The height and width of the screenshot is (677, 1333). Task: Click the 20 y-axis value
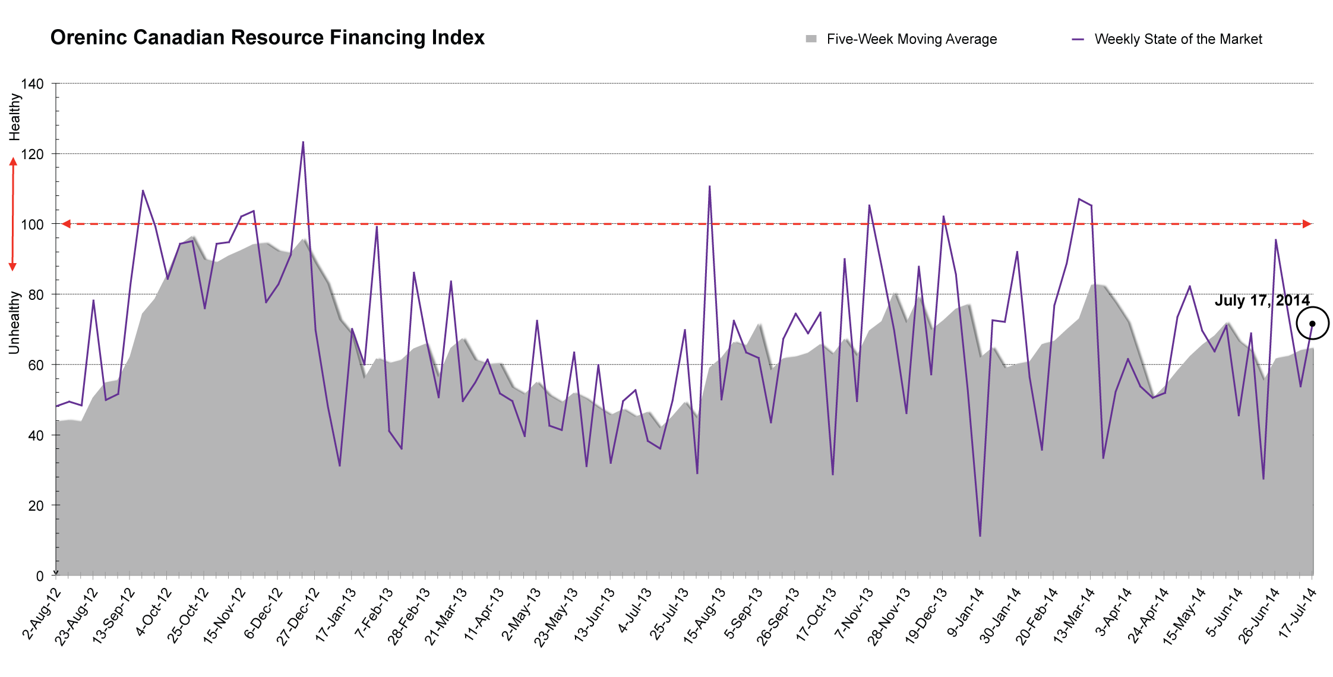[36, 506]
